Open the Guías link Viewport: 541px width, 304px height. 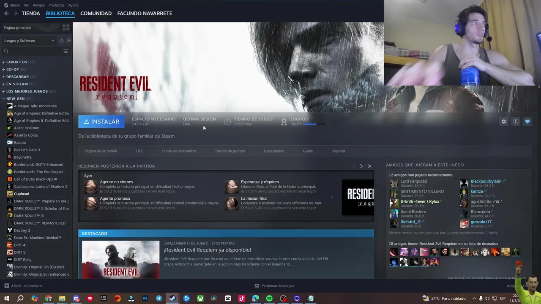(x=308, y=151)
